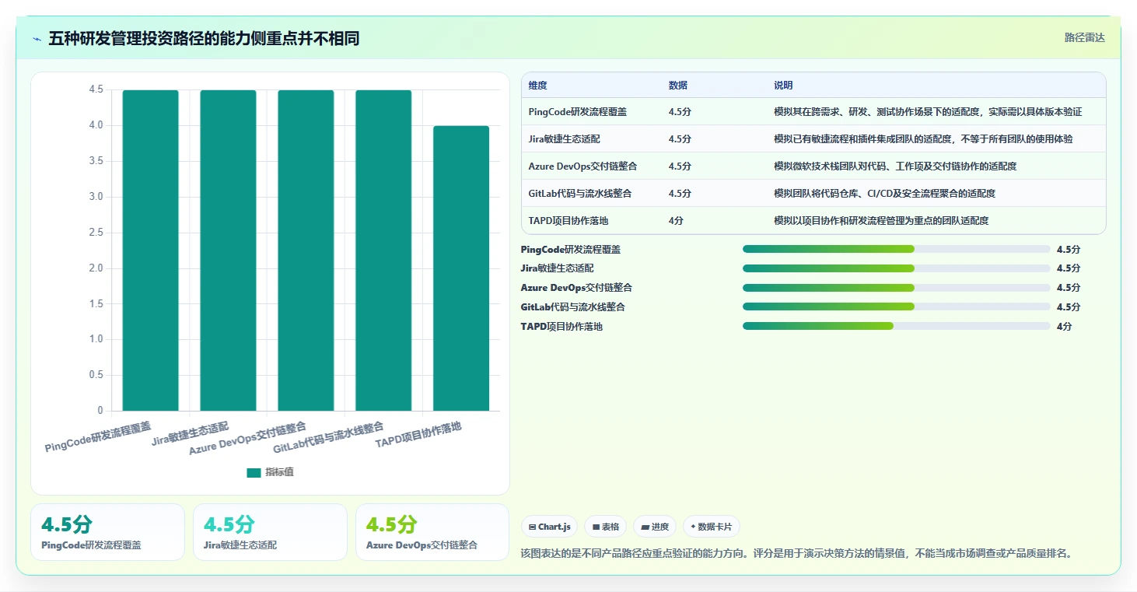Click the description starting 模拟以项目协作
The image size is (1137, 592).
pos(881,221)
